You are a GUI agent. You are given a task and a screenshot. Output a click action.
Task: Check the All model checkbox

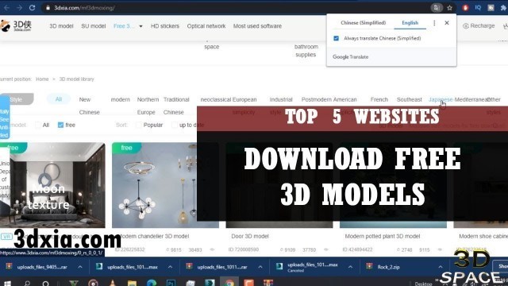[38, 125]
